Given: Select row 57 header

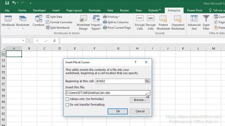Looking at the screenshot, I should point(3,84).
